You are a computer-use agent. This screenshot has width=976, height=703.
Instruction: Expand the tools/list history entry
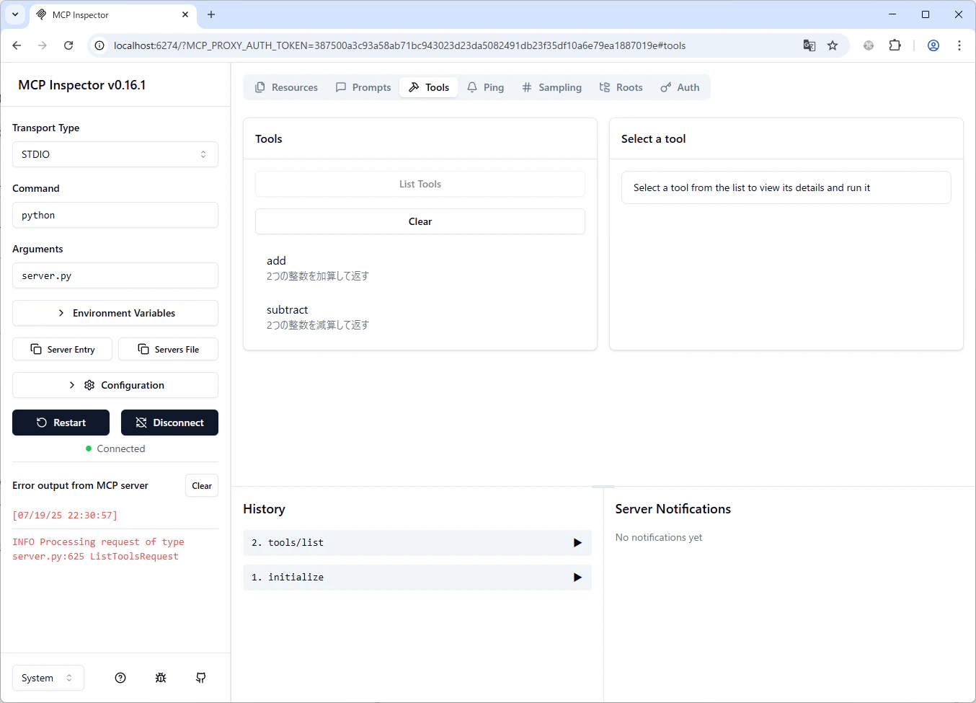click(x=417, y=543)
